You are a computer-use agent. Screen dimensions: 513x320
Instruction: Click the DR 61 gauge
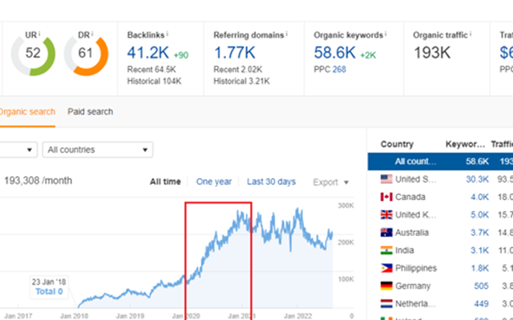point(86,54)
